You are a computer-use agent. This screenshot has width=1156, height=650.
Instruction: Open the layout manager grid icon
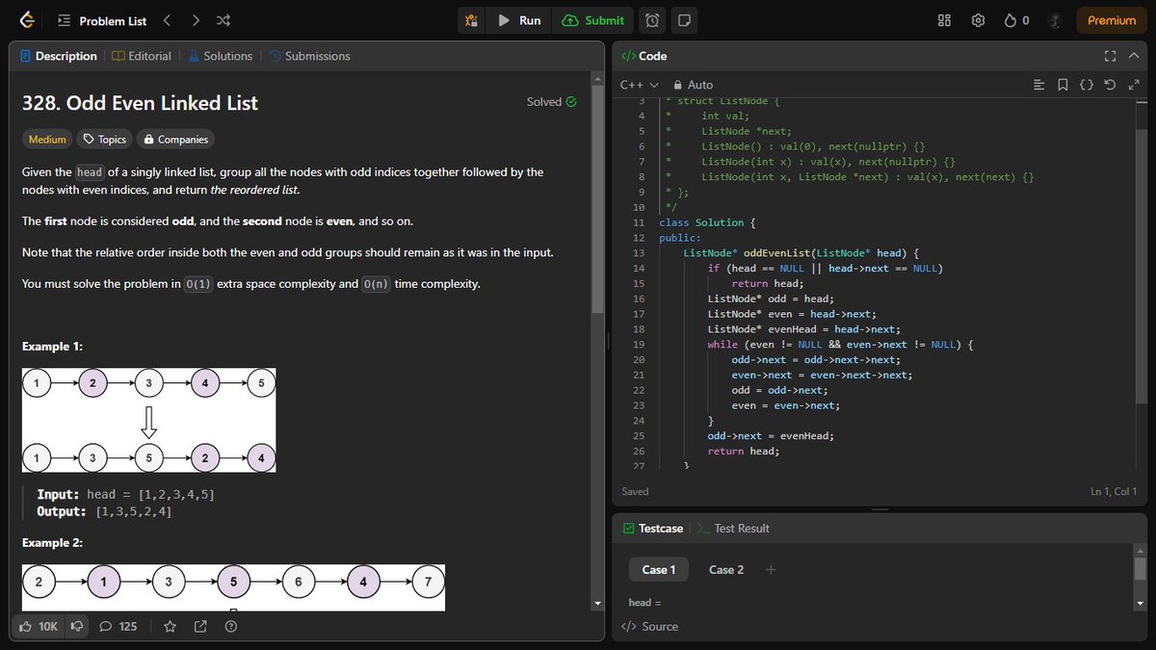pos(944,20)
